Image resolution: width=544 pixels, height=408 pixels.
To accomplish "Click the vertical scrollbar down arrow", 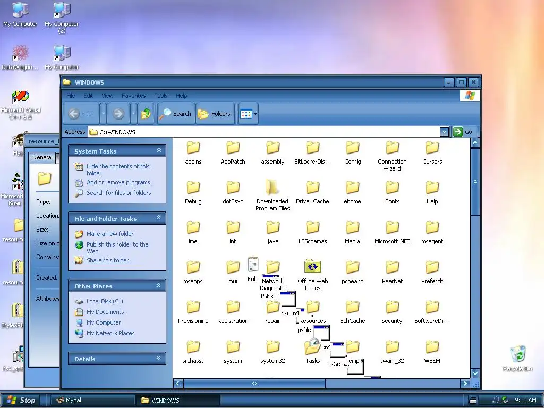I will (475, 373).
